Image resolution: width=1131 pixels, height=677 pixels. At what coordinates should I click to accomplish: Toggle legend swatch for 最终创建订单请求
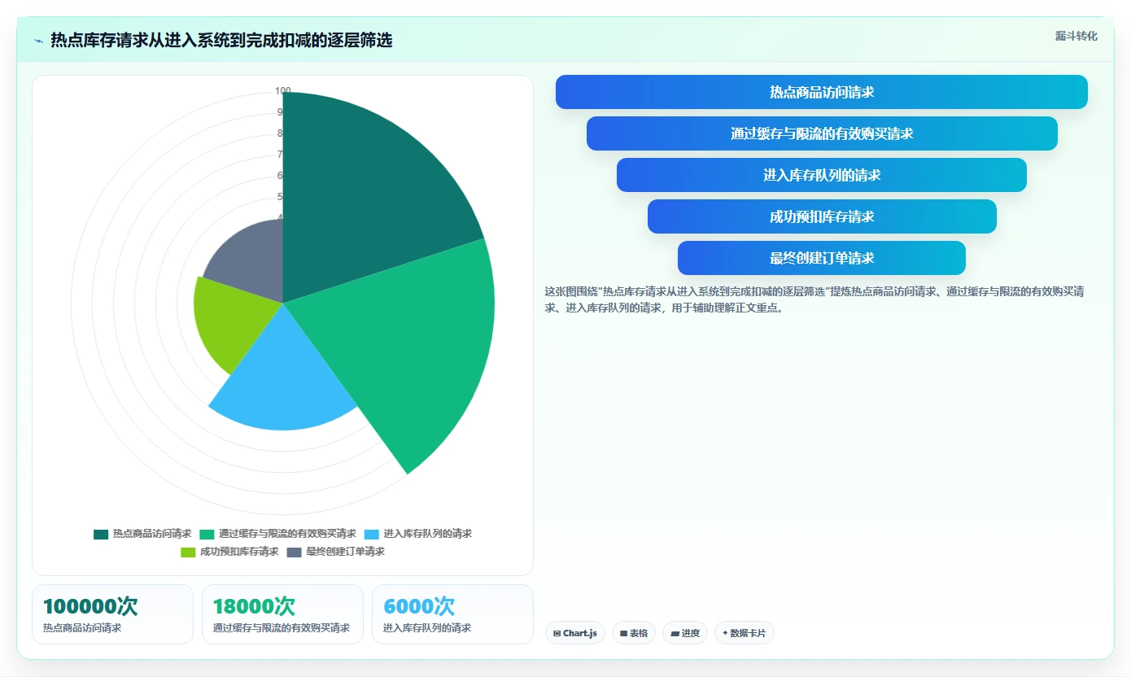[x=295, y=552]
